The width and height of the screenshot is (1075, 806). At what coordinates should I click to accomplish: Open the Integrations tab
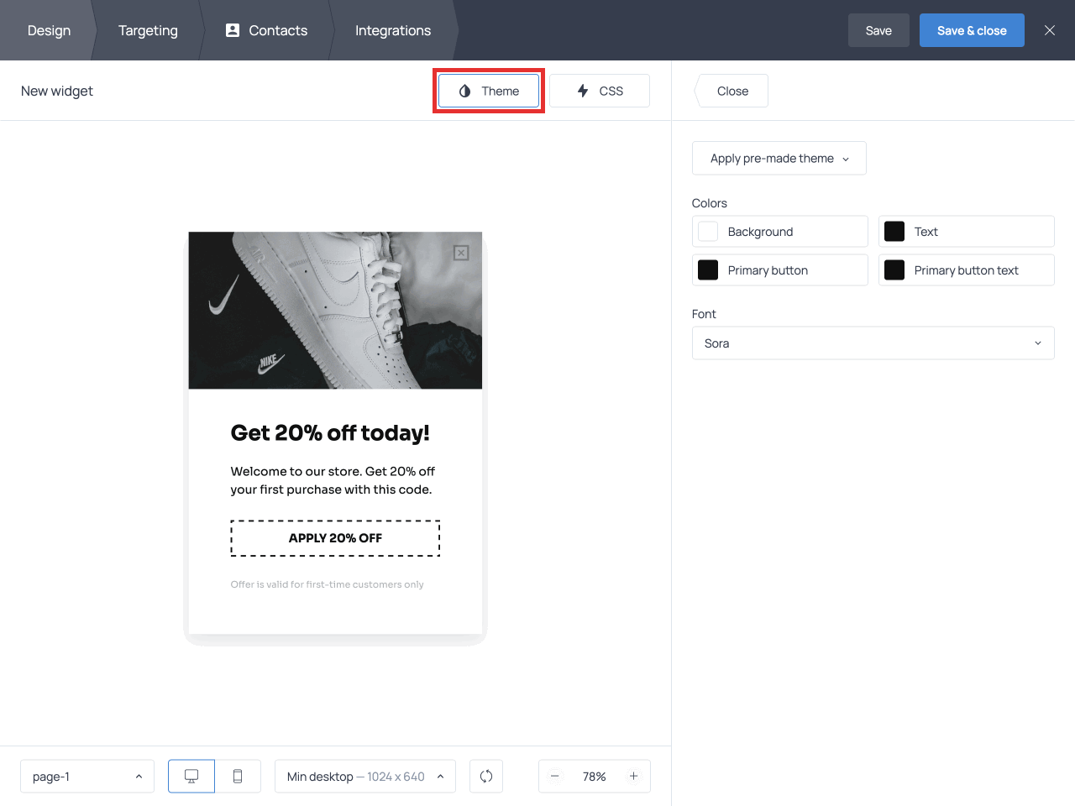(393, 30)
